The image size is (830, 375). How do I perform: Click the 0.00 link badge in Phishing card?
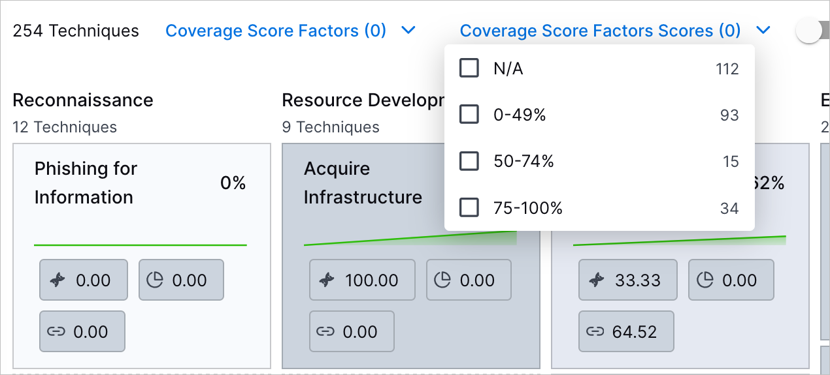[82, 331]
